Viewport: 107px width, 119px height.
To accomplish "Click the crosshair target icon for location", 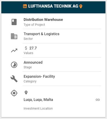I will click(x=14, y=93).
